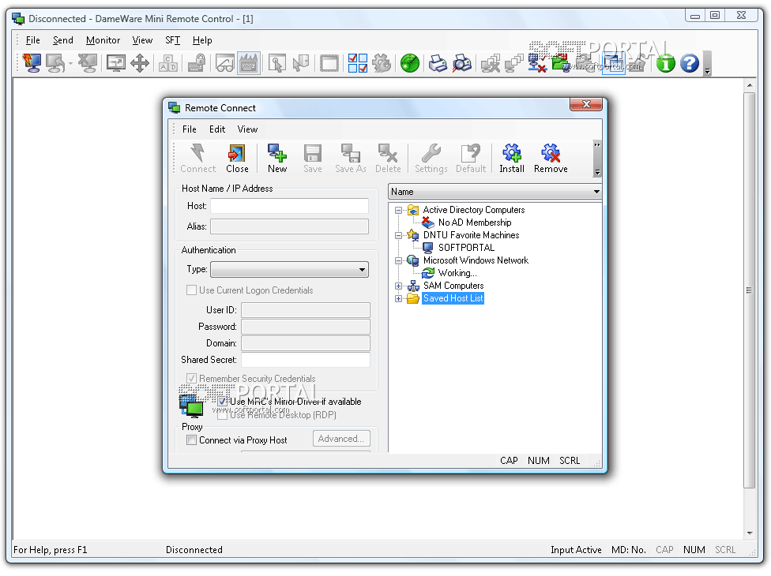The image size is (771, 576).
Task: Open the red-checkmark options grid icon
Action: (358, 63)
